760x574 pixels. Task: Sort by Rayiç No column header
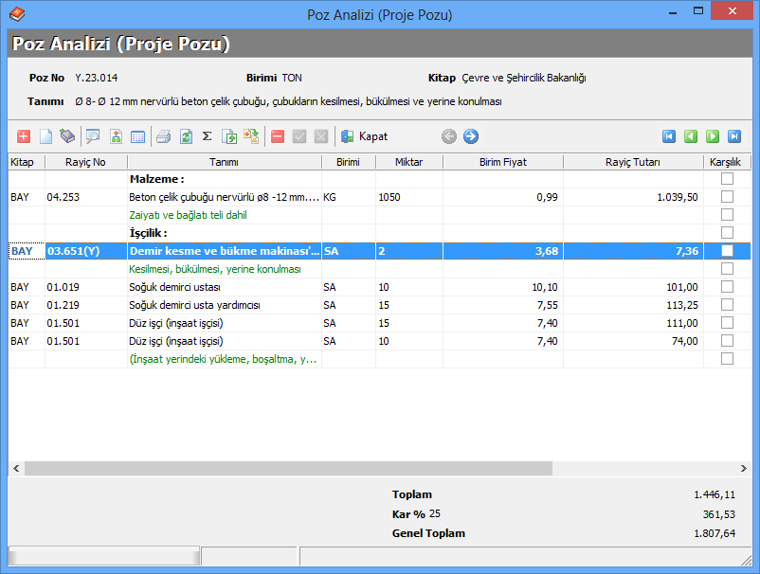pos(85,162)
